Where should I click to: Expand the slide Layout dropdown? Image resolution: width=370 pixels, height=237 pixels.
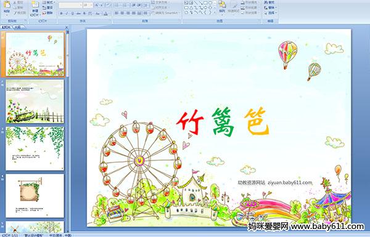pos(48,2)
